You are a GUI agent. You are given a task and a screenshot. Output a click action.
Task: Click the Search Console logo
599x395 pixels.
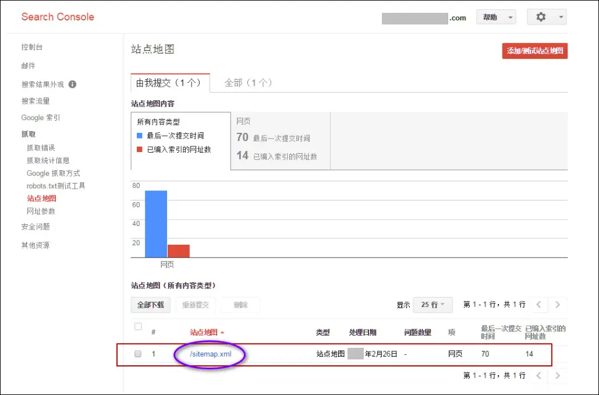coord(58,17)
